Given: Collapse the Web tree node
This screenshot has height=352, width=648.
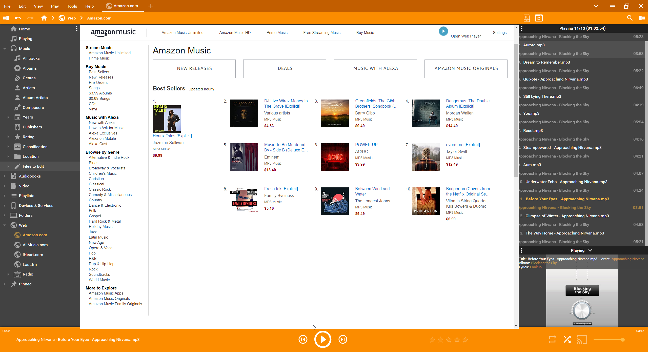Looking at the screenshot, I should tap(5, 225).
